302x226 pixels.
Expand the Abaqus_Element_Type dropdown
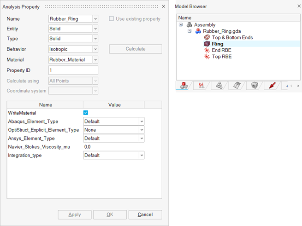pyautogui.click(x=142, y=122)
